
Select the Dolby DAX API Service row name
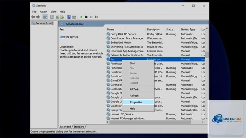coord(123,34)
